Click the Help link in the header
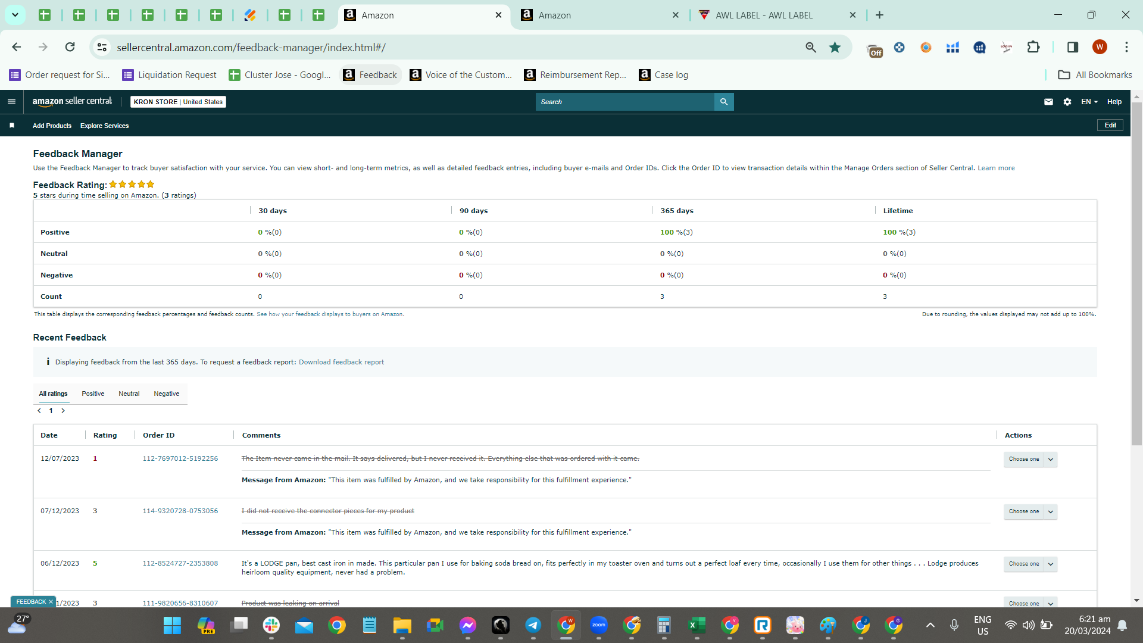1143x643 pixels. [x=1114, y=102]
